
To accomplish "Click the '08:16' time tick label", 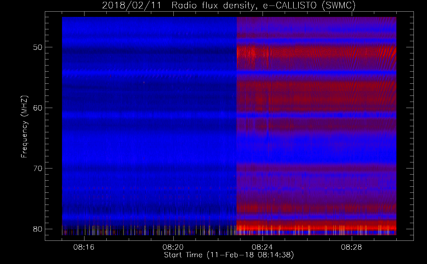I will click(x=84, y=247).
